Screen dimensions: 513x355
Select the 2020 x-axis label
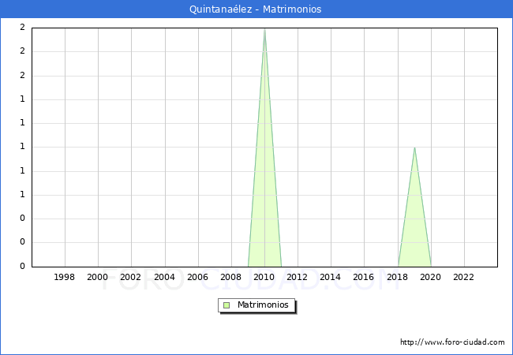click(x=431, y=277)
